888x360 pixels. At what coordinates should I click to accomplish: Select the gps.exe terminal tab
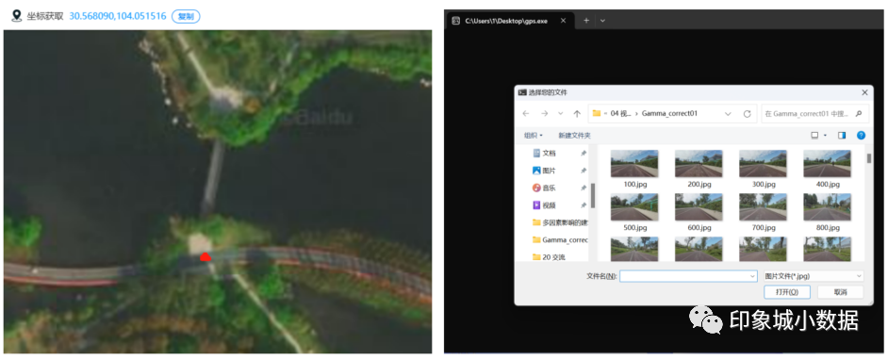point(509,21)
